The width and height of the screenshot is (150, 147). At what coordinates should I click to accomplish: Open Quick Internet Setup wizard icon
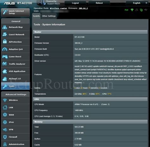click(x=5, y=12)
